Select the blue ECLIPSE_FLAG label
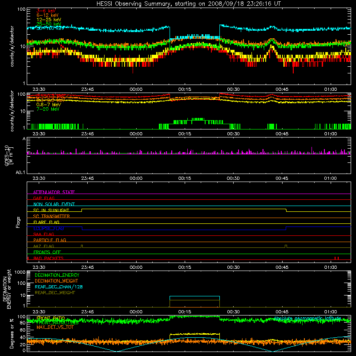 click(49, 228)
